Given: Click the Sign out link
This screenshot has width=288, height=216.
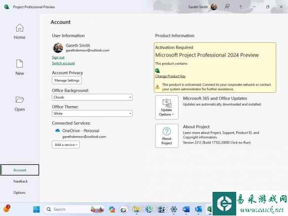Looking at the screenshot, I should [58, 57].
